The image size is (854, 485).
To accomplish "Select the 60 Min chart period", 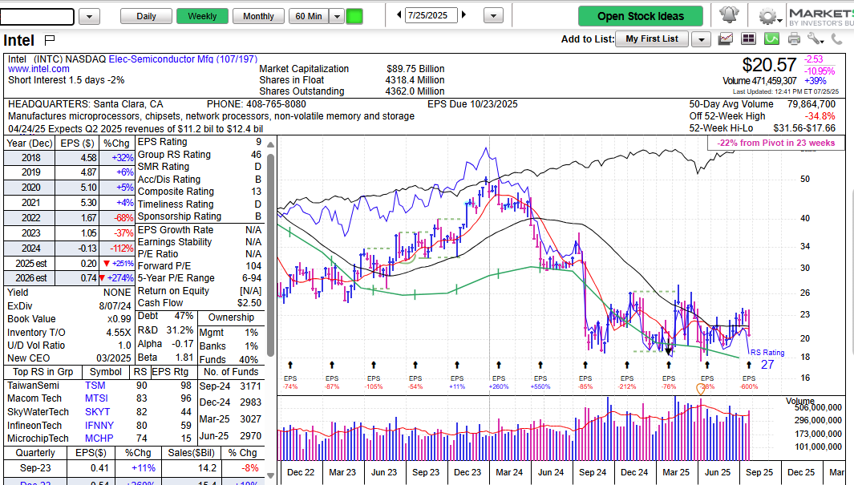I will (309, 16).
